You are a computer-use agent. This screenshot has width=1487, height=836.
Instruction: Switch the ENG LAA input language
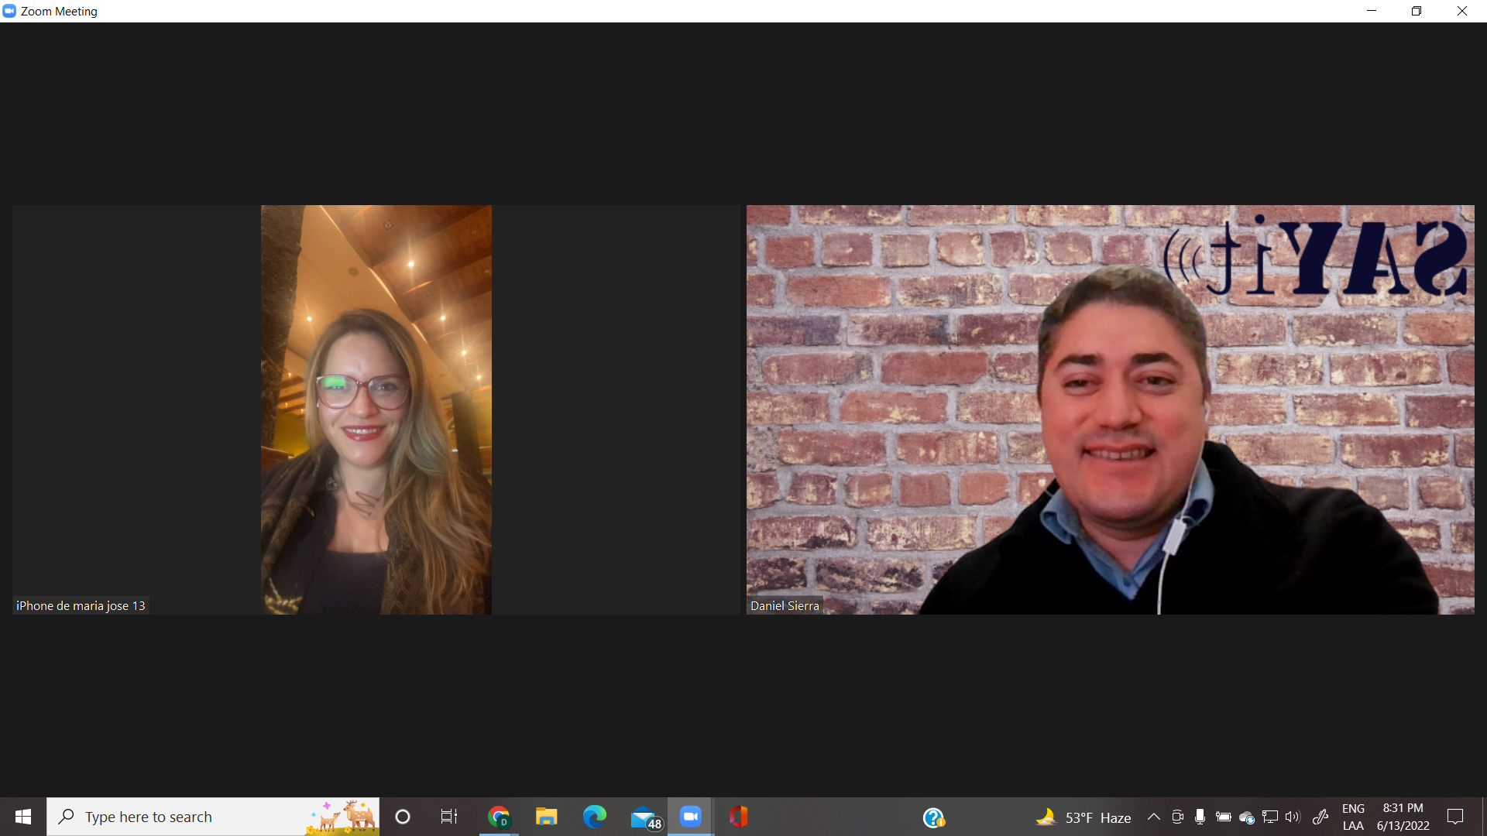coord(1353,817)
